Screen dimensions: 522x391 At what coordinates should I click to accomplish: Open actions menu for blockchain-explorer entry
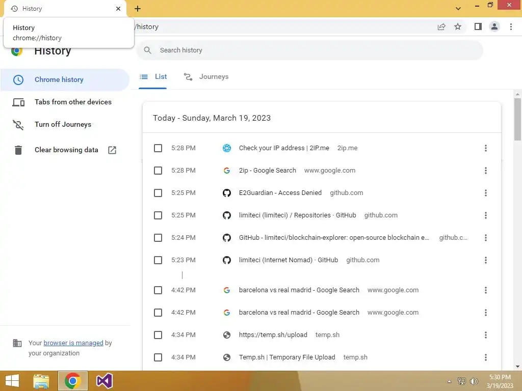(486, 238)
